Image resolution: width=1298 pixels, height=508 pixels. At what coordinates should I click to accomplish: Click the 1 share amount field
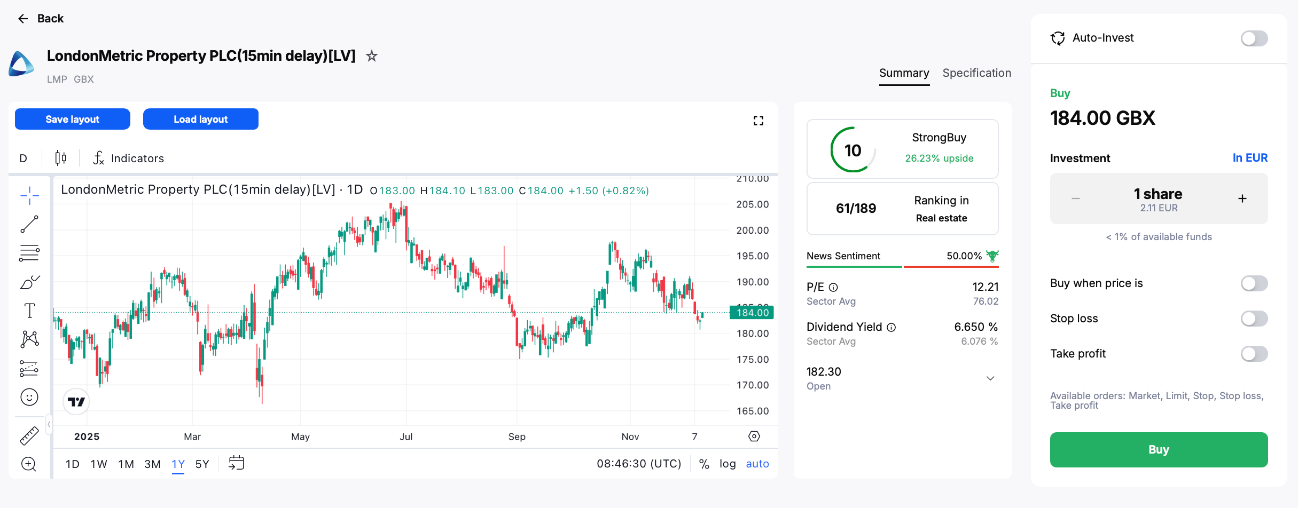1158,199
